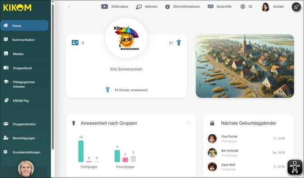The image size is (304, 178).
Task: Open the Medien section
Action: [x=18, y=54]
